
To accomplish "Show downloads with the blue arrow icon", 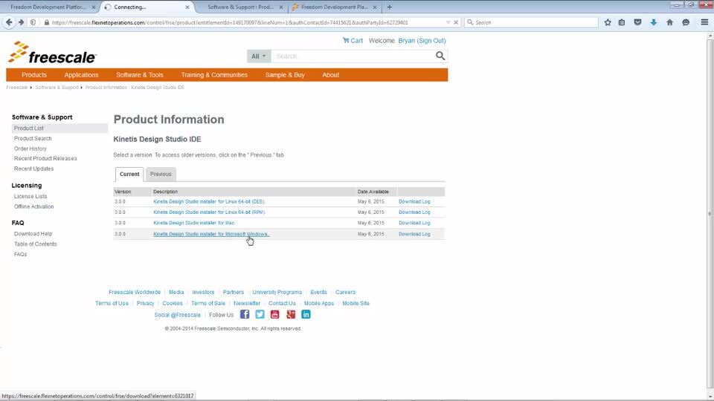I will pyautogui.click(x=654, y=22).
